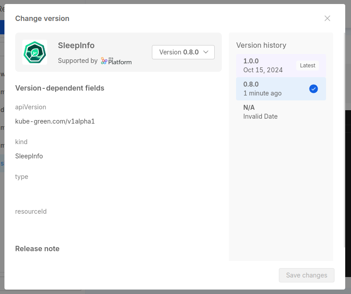Click the resourceId field label
Screen dimensions: 351x294
pyautogui.click(x=31, y=211)
